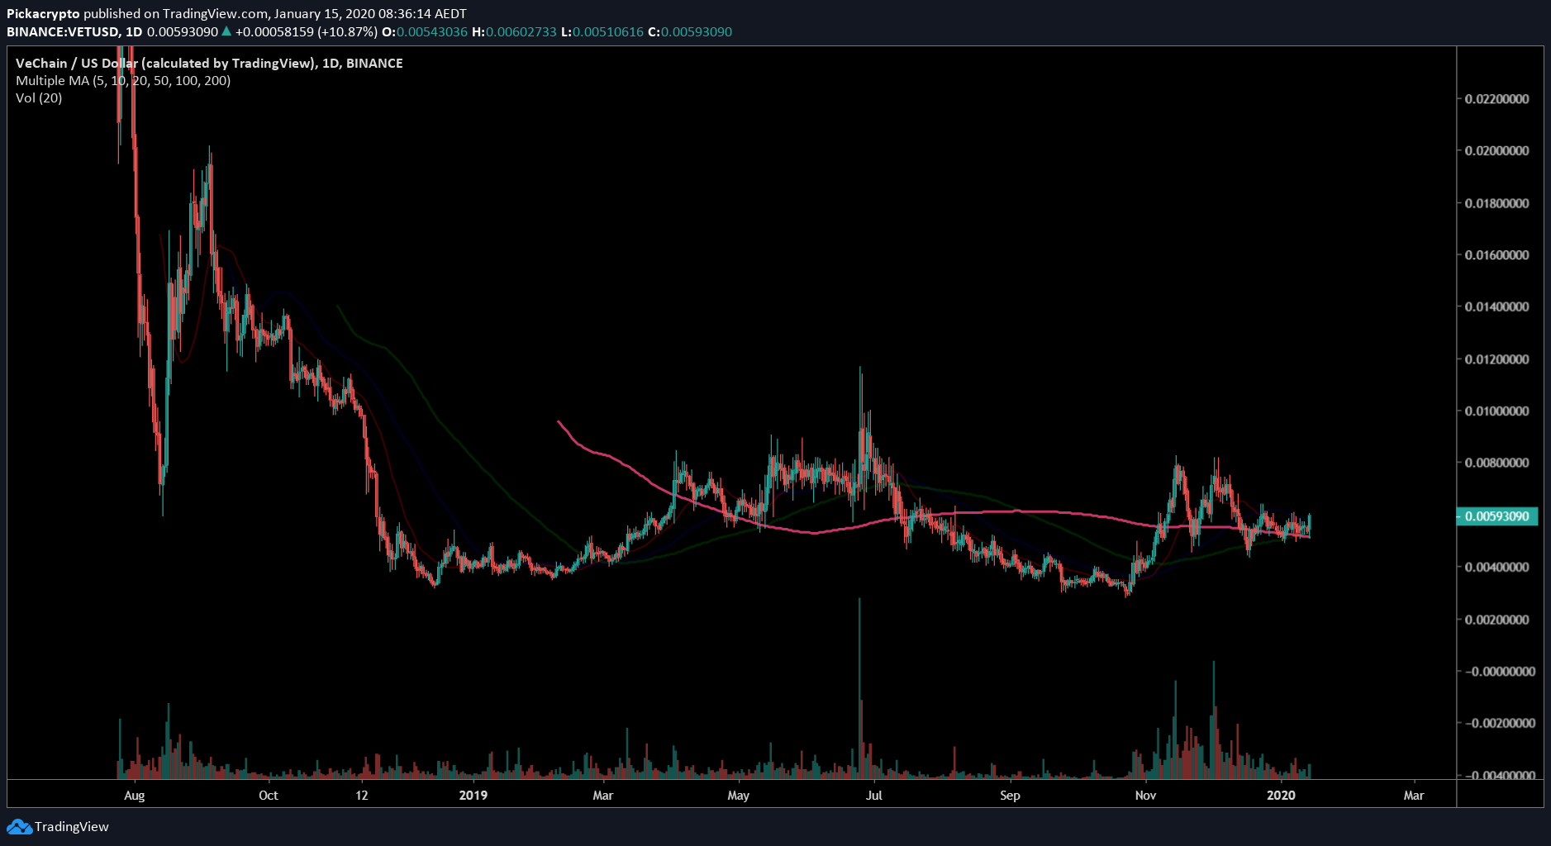The width and height of the screenshot is (1551, 846).
Task: Click the Nov label on time axis
Action: pyautogui.click(x=1145, y=796)
